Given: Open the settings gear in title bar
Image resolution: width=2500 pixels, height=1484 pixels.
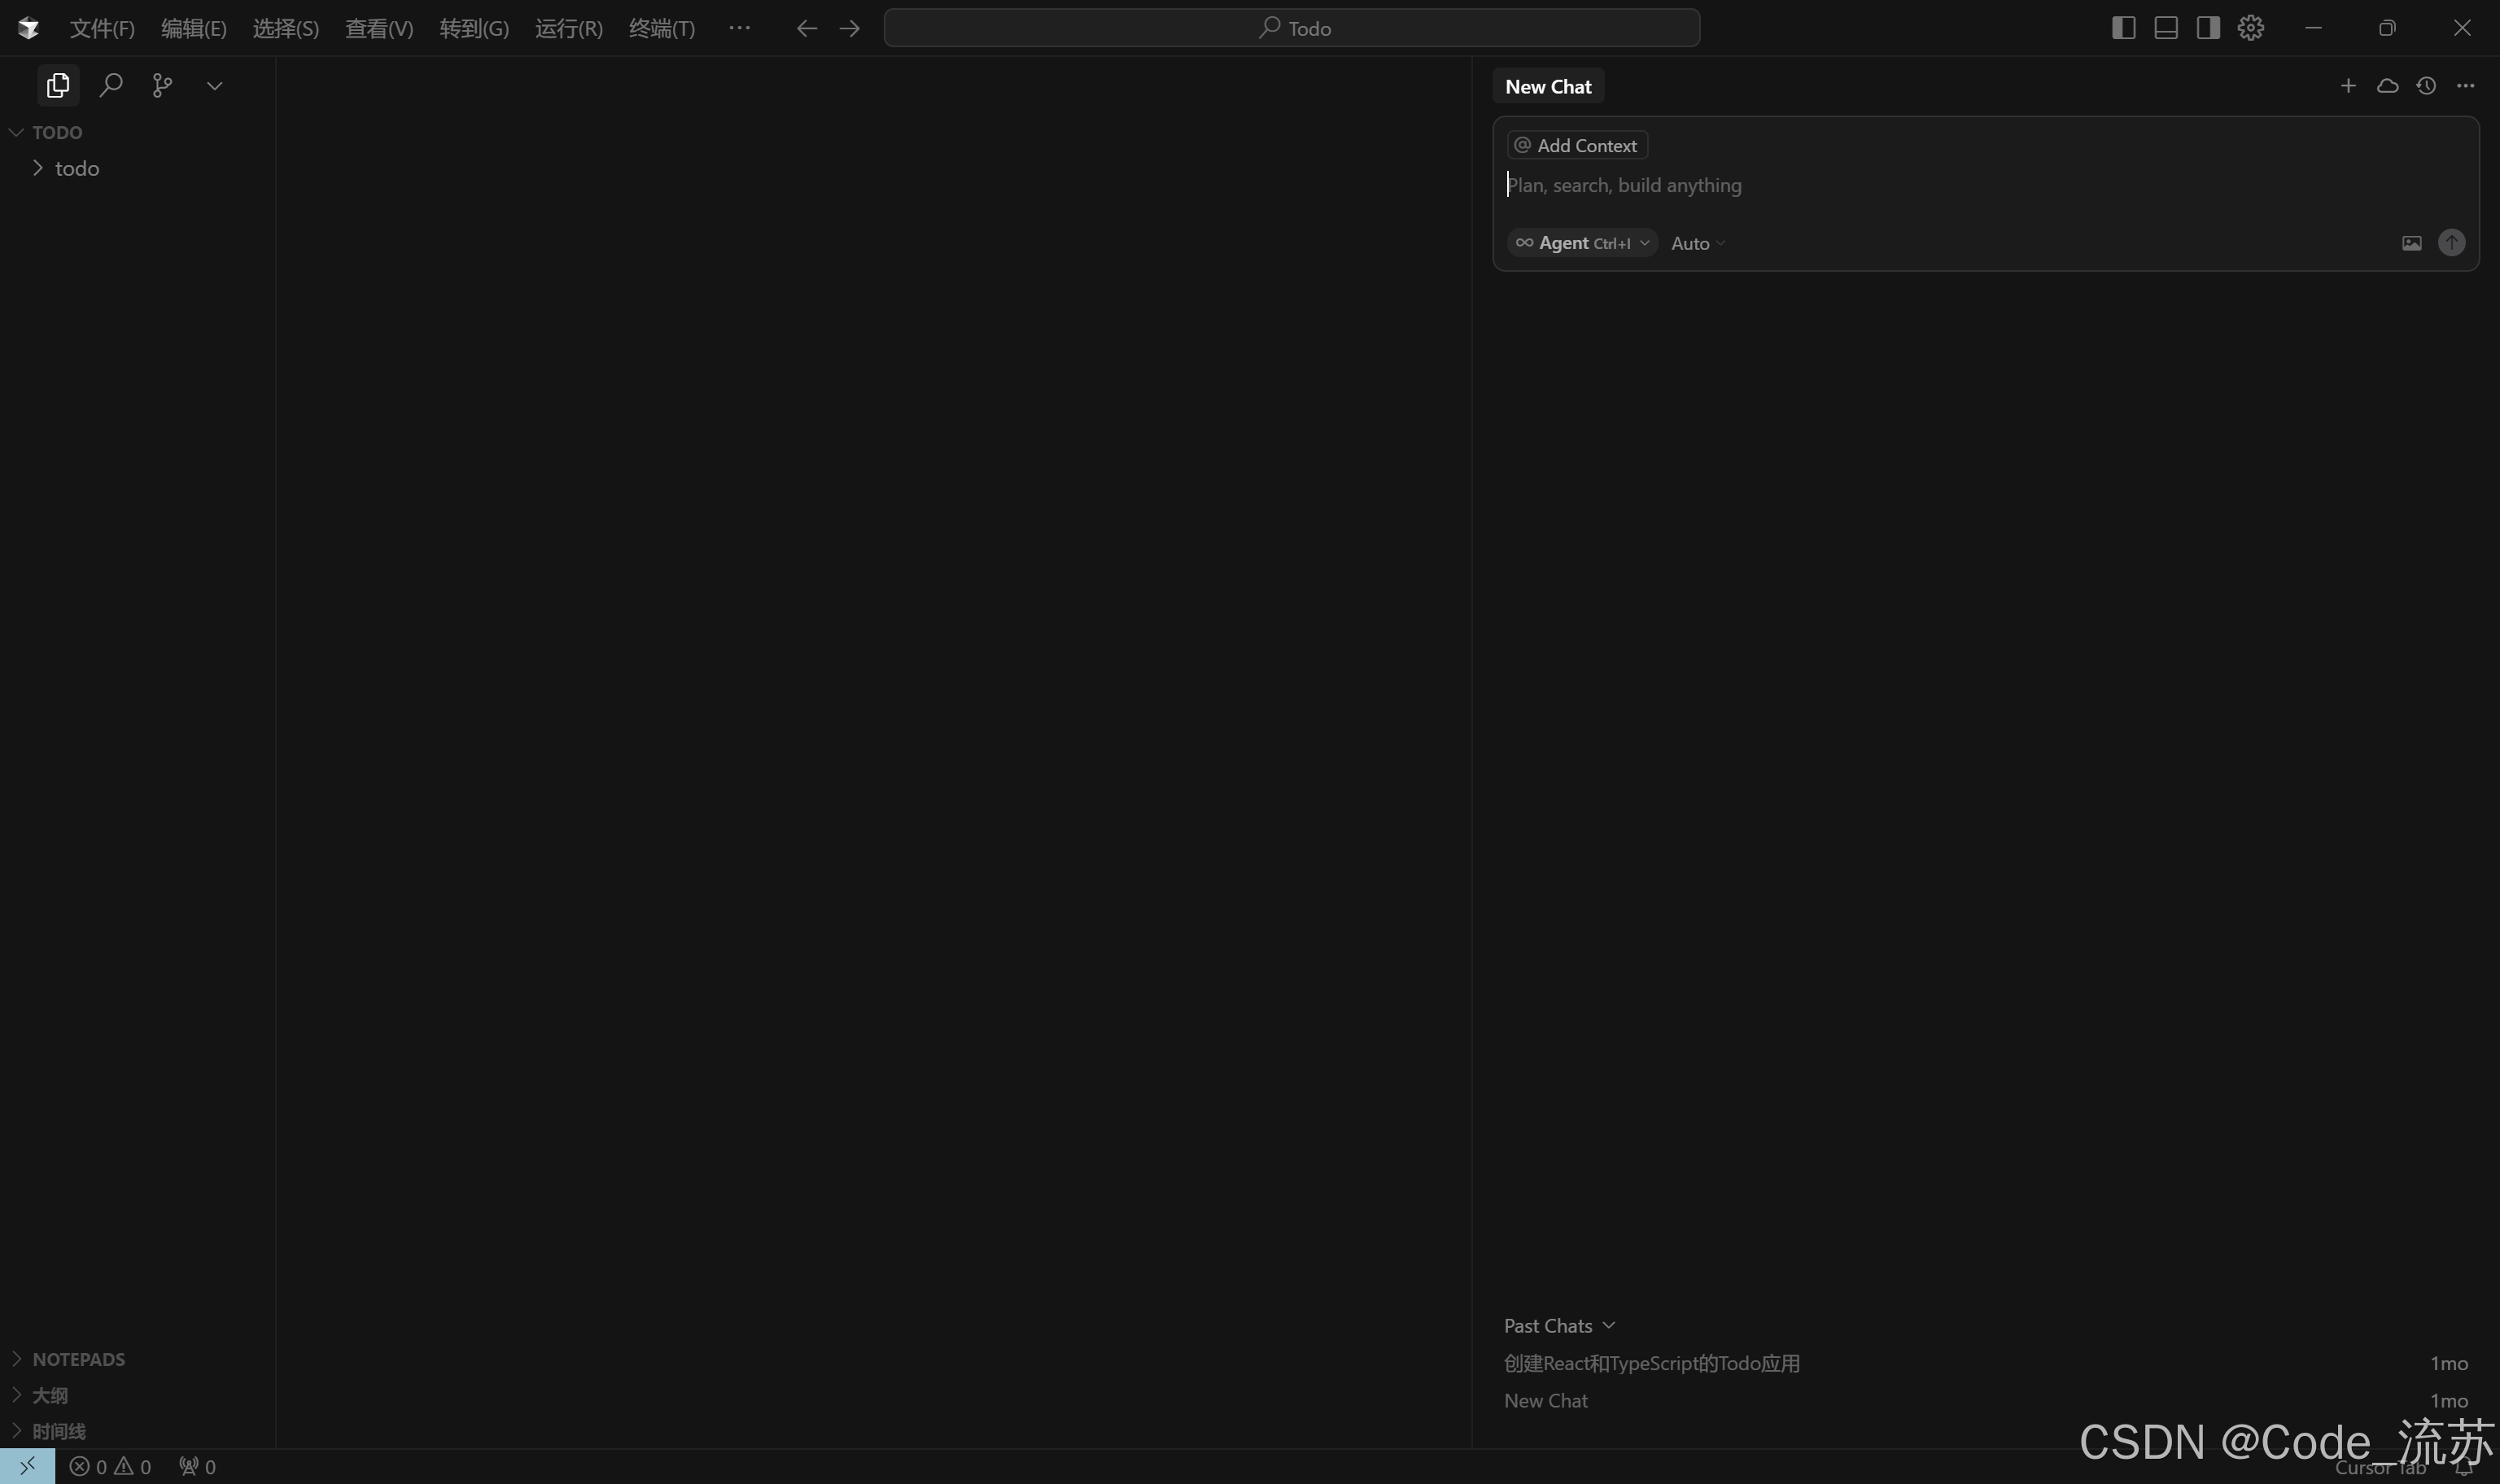Looking at the screenshot, I should 2250,28.
